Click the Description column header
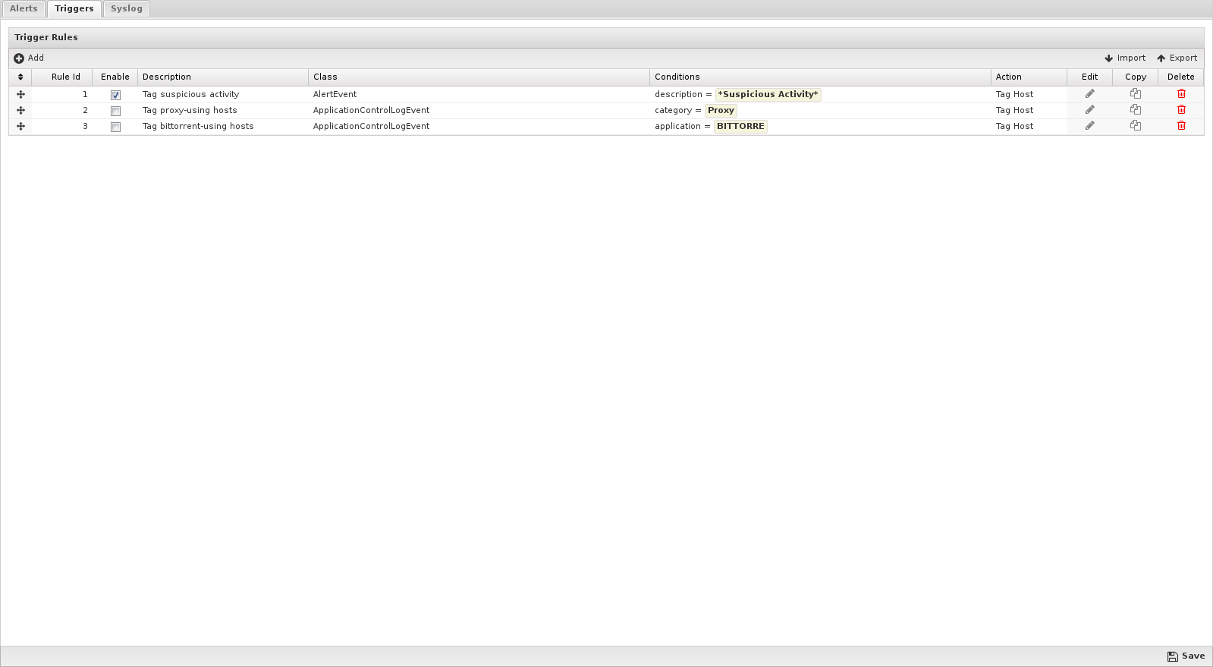This screenshot has height=667, width=1213. tap(223, 77)
